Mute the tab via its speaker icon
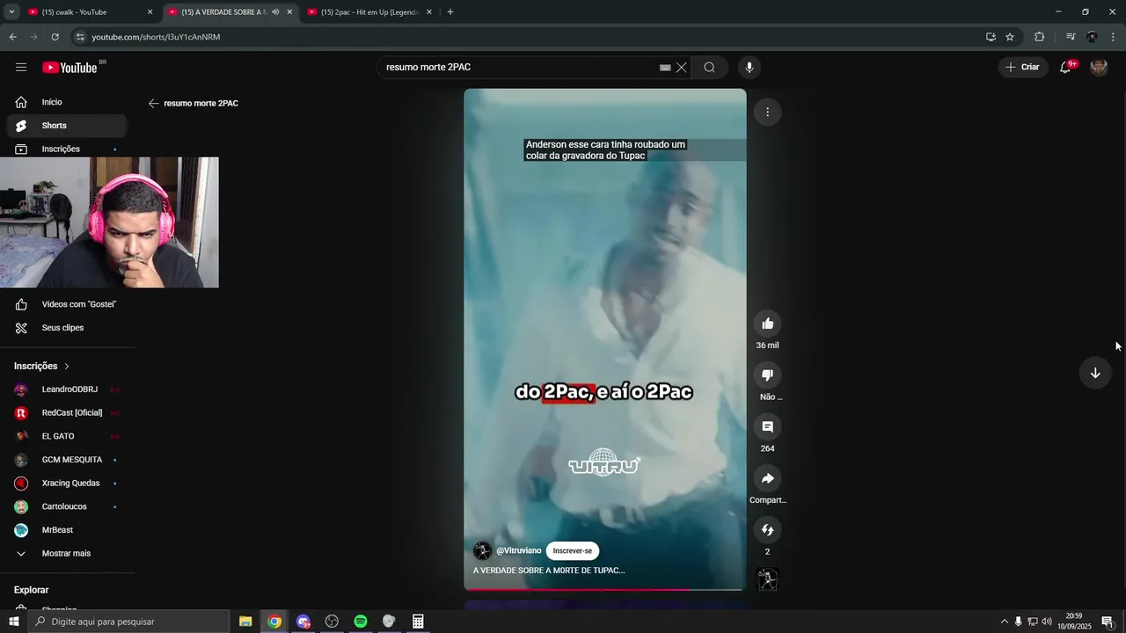The image size is (1126, 633). coord(275,12)
